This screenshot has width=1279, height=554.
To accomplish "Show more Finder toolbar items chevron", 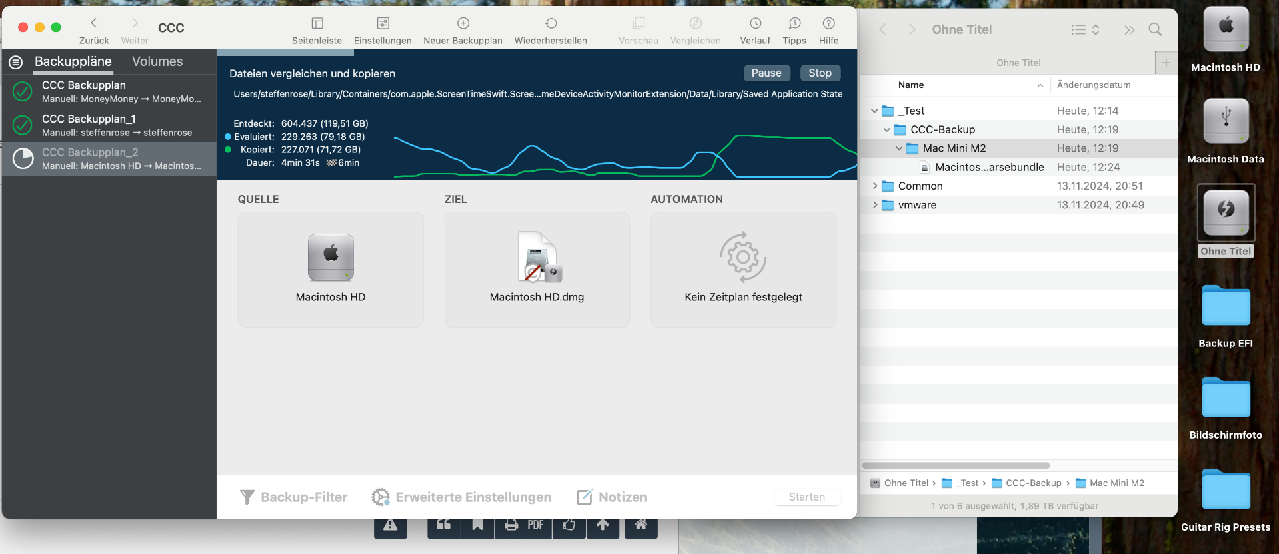I will click(x=1129, y=29).
